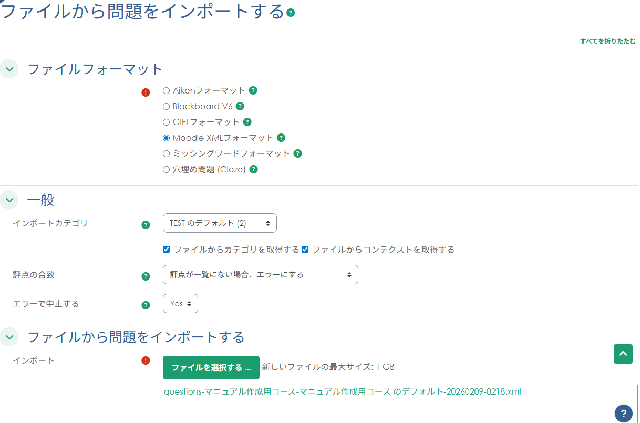The image size is (640, 423).
Task: Uncheck ファイルからコンテクストを取得する
Action: 305,250
